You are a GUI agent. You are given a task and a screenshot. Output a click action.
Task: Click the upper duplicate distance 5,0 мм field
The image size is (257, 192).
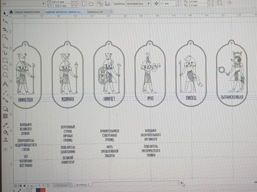pyautogui.click(x=198, y=2)
